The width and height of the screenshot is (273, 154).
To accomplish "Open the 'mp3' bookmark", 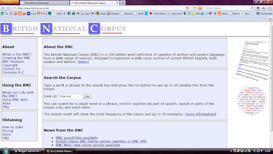I will click(85, 13).
